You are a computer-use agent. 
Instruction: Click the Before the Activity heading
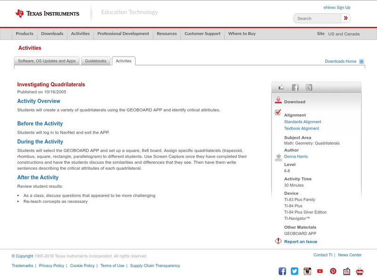pyautogui.click(x=40, y=124)
